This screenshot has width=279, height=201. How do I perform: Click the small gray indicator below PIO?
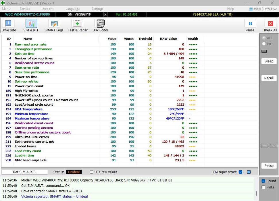(264, 51)
